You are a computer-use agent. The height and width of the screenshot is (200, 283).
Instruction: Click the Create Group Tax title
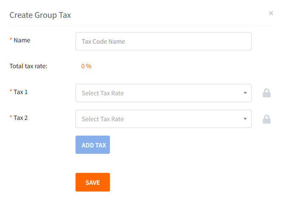pos(40,15)
